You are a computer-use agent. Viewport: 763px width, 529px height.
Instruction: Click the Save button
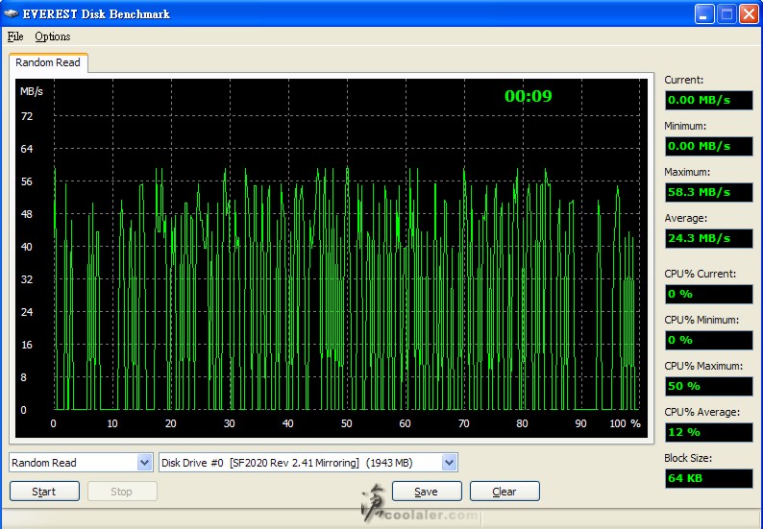[x=427, y=491]
